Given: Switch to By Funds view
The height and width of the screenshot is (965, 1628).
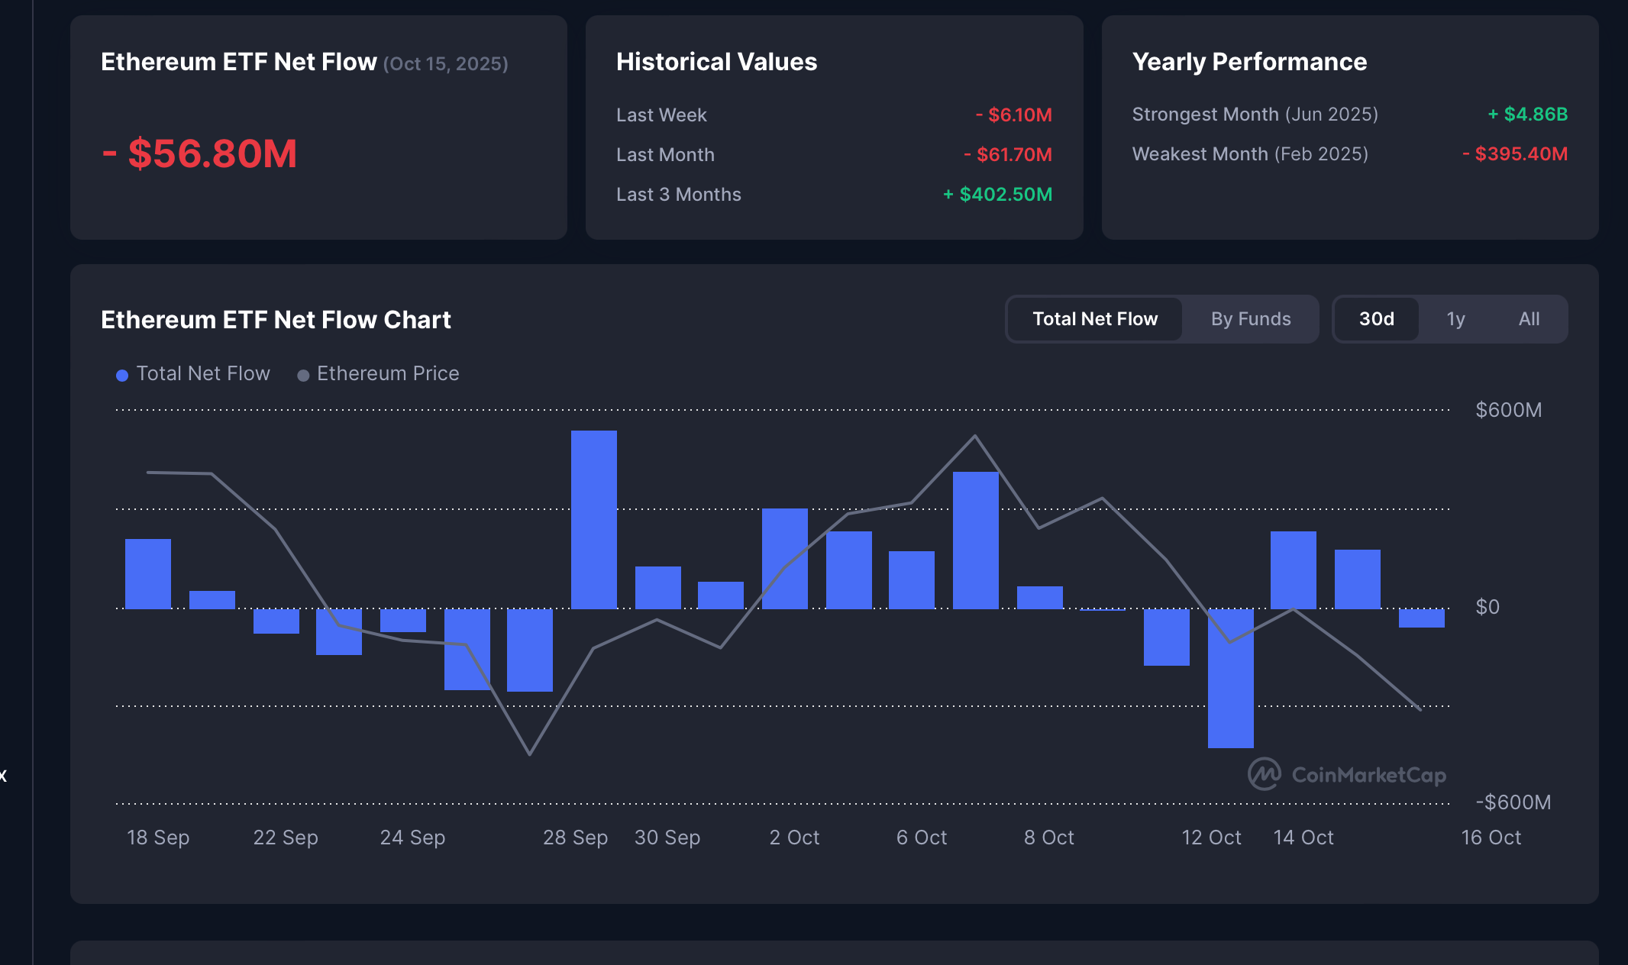Looking at the screenshot, I should tap(1250, 319).
